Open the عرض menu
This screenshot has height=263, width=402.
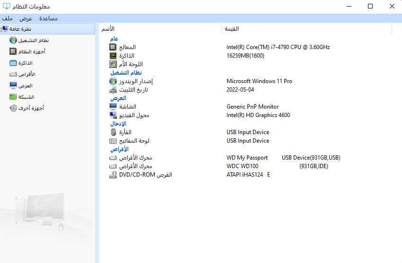pyautogui.click(x=26, y=18)
